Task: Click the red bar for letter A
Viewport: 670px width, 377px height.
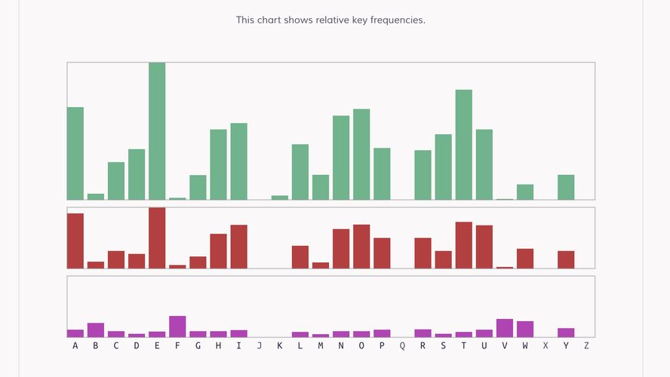Action: click(x=75, y=241)
